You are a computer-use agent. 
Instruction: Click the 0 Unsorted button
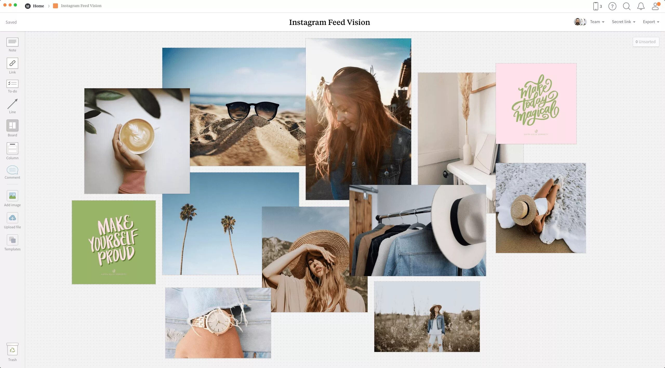tap(646, 42)
